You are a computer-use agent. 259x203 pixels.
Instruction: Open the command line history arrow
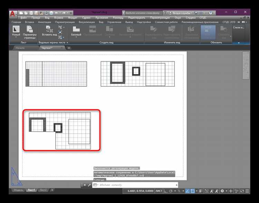pos(176,185)
